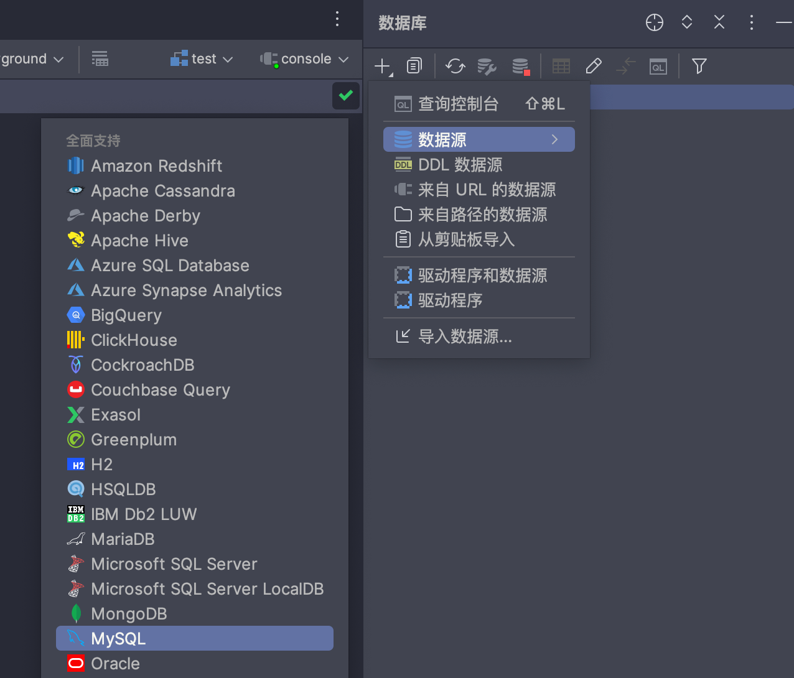Image resolution: width=794 pixels, height=678 pixels.
Task: Pick BigQuery data source
Action: pos(195,315)
